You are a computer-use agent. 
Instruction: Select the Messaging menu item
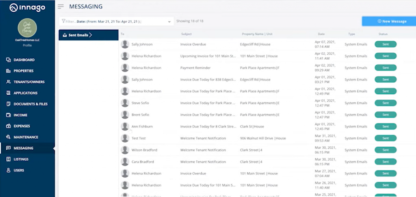tap(23, 148)
